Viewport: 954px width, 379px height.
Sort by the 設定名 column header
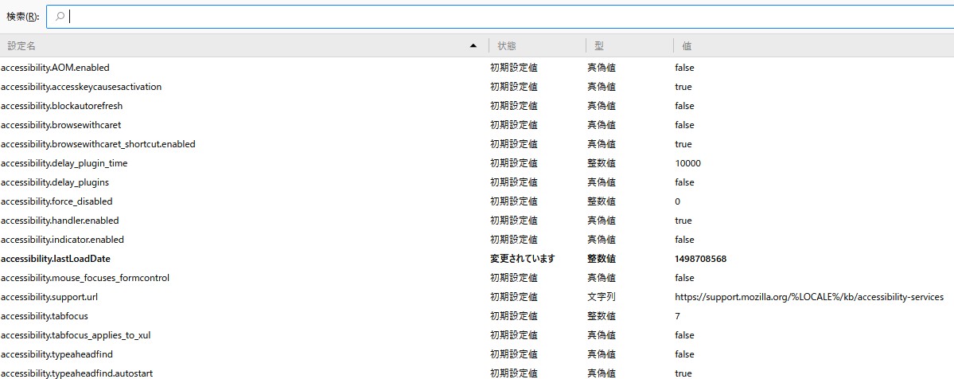pyautogui.click(x=239, y=46)
